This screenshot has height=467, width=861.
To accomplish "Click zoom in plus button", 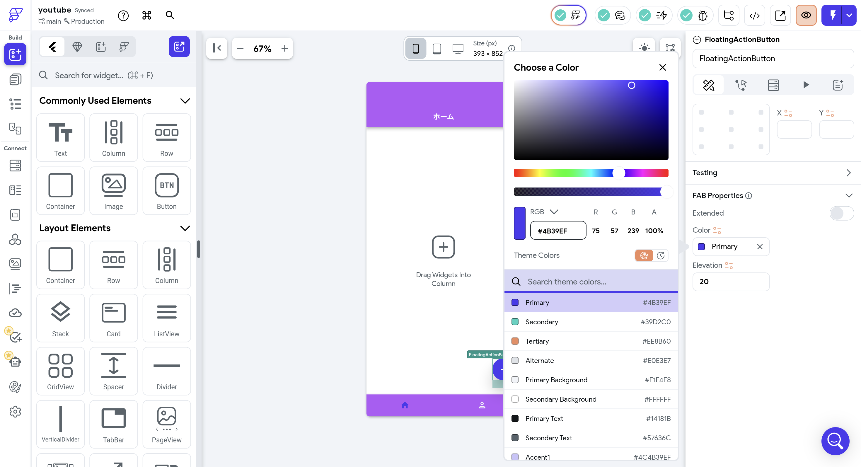I will coord(284,48).
